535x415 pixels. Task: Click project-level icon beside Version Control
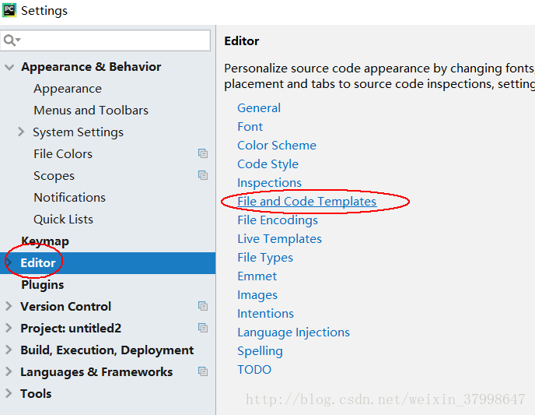pos(203,307)
